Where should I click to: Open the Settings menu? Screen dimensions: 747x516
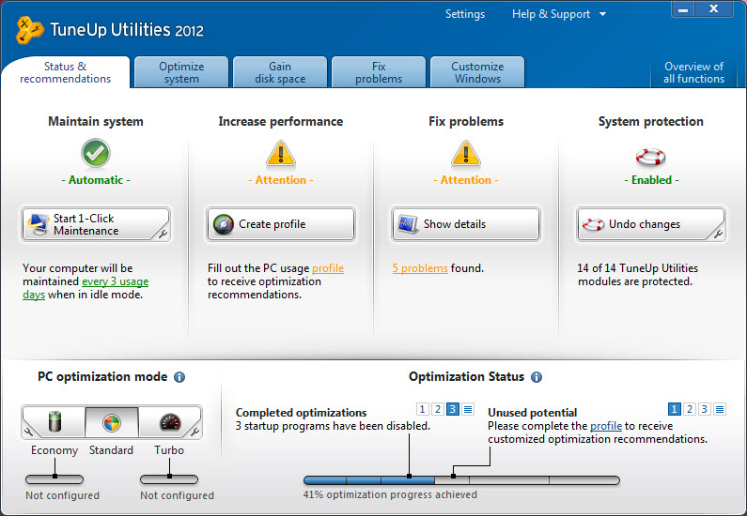(x=465, y=14)
